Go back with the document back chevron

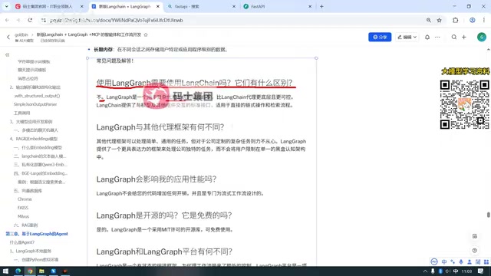(x=8, y=38)
